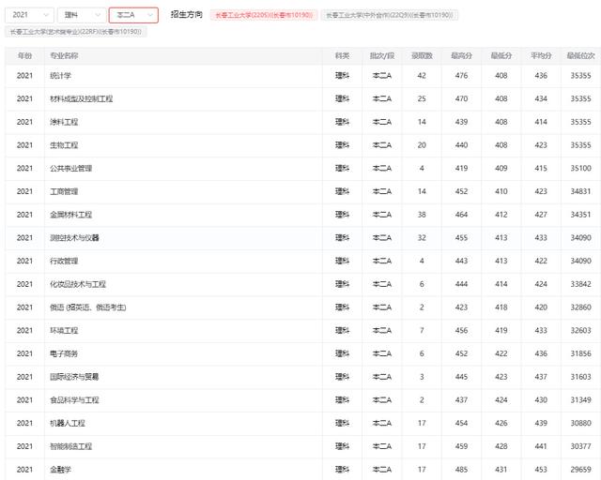Image resolution: width=601 pixels, height=480 pixels.
Task: Select the 生物工程 major name
Action: click(64, 145)
